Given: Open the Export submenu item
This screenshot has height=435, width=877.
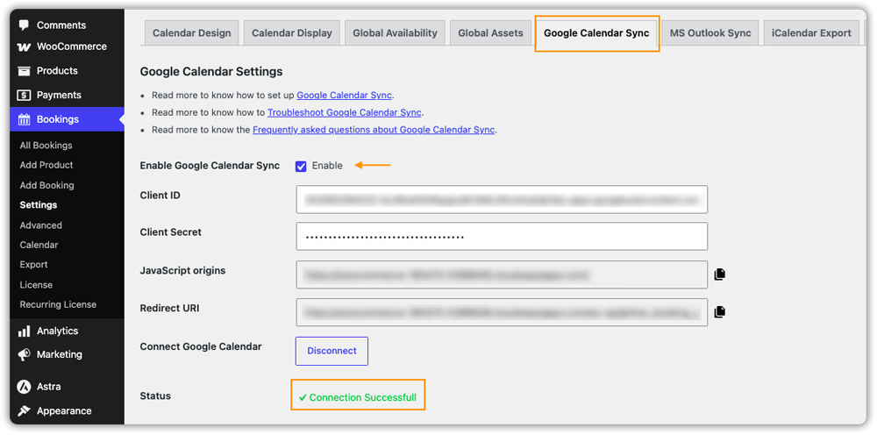Looking at the screenshot, I should click(x=33, y=265).
